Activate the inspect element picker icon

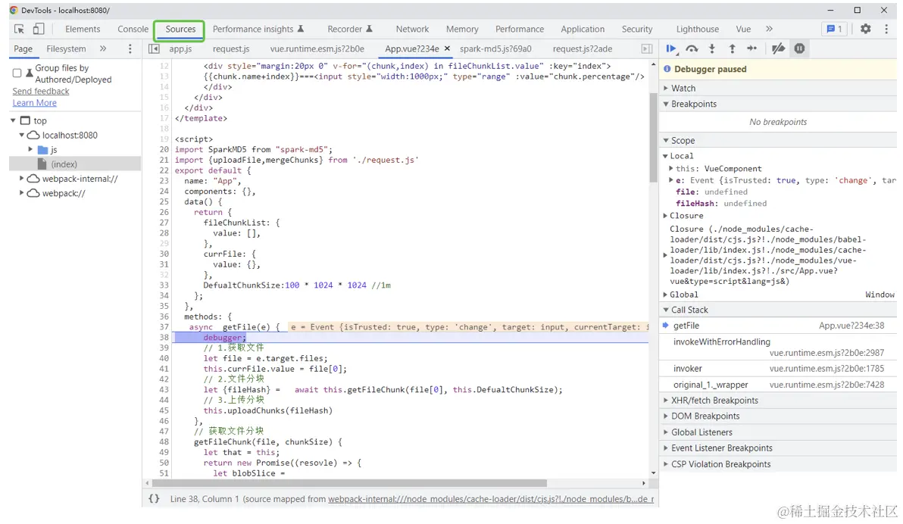pos(19,29)
